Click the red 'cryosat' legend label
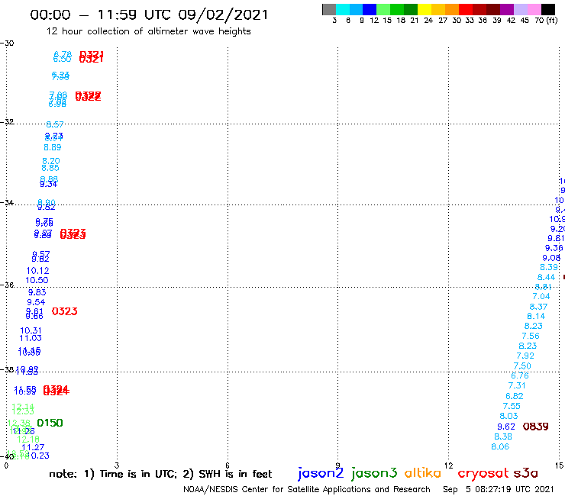 (483, 473)
